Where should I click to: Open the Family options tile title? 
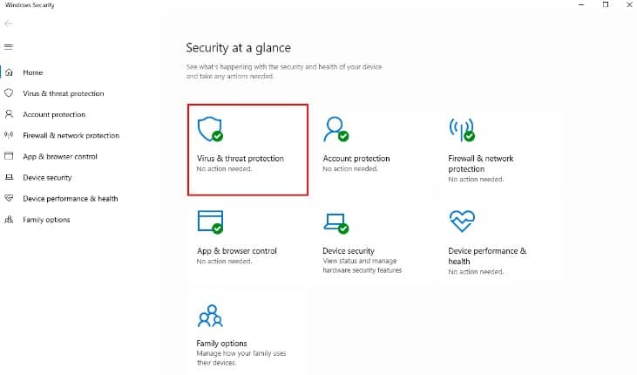pyautogui.click(x=222, y=344)
